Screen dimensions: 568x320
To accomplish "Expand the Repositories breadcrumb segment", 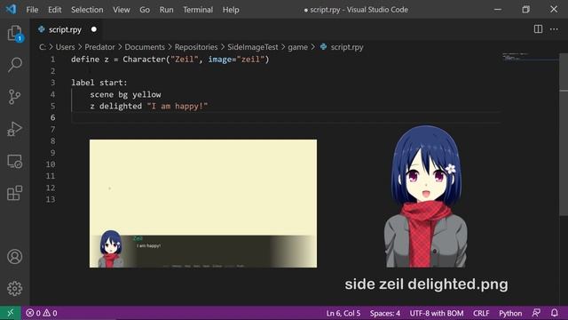I will point(196,47).
